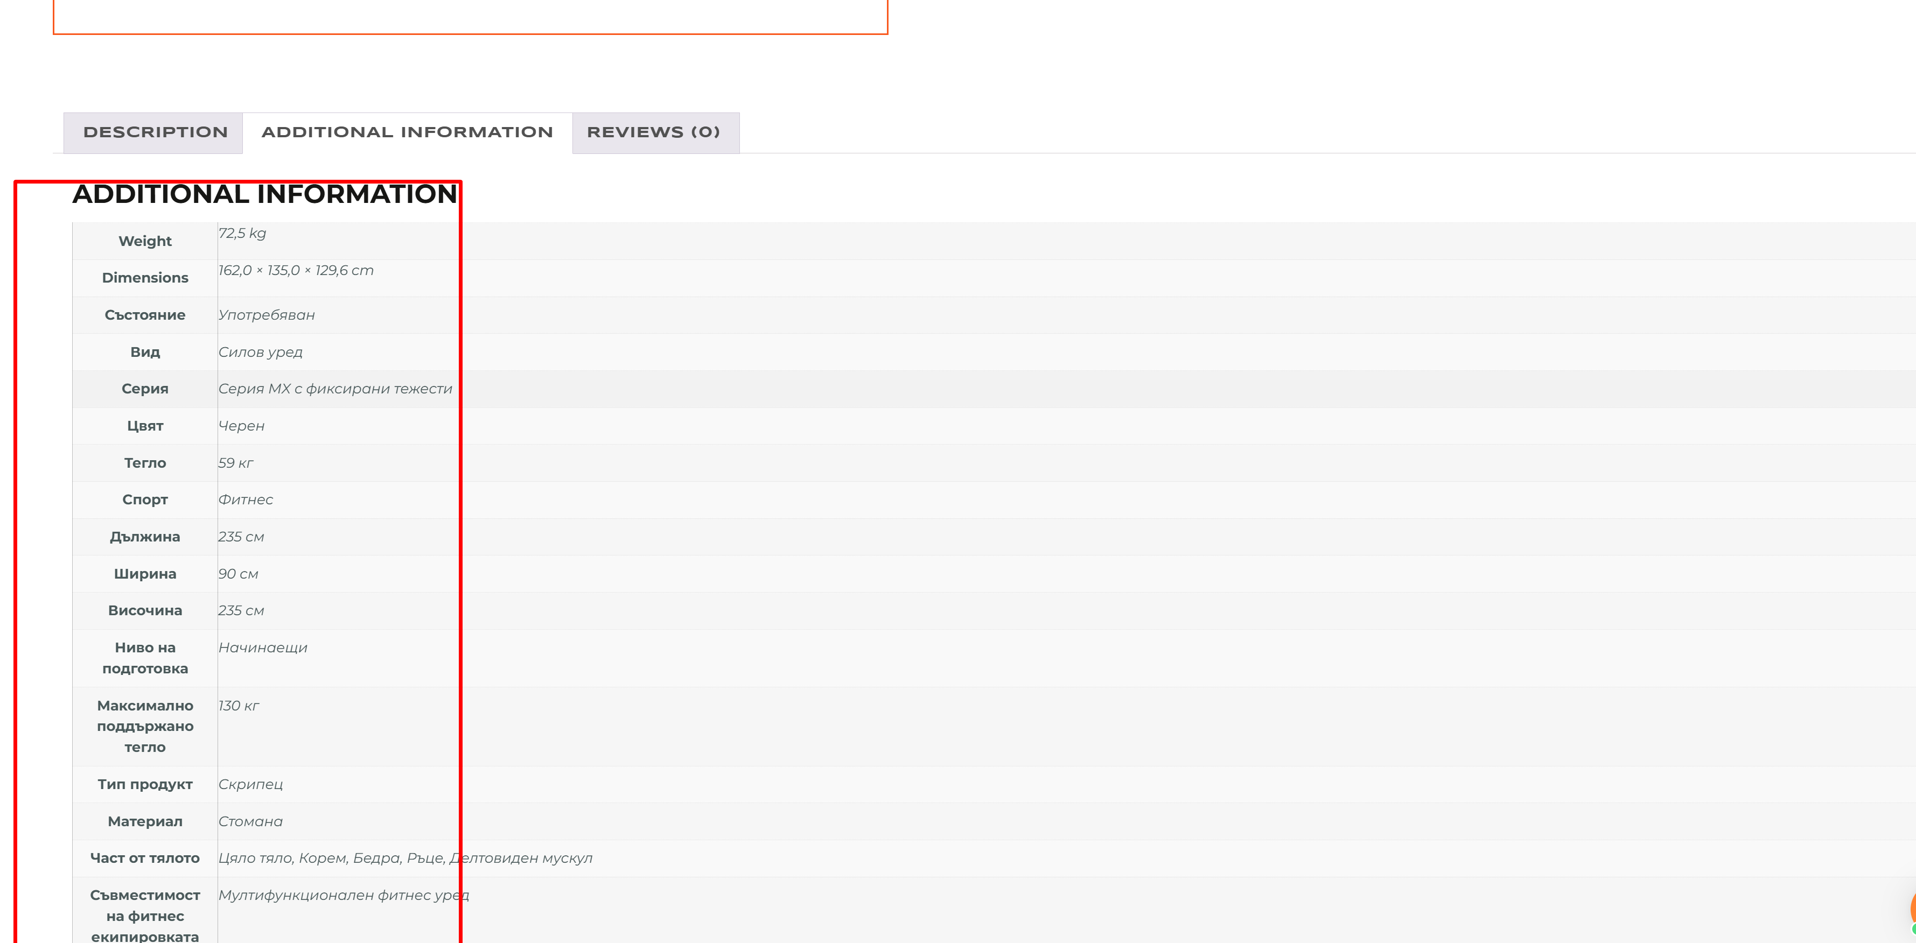
Task: Open the Description tab
Action: click(155, 132)
